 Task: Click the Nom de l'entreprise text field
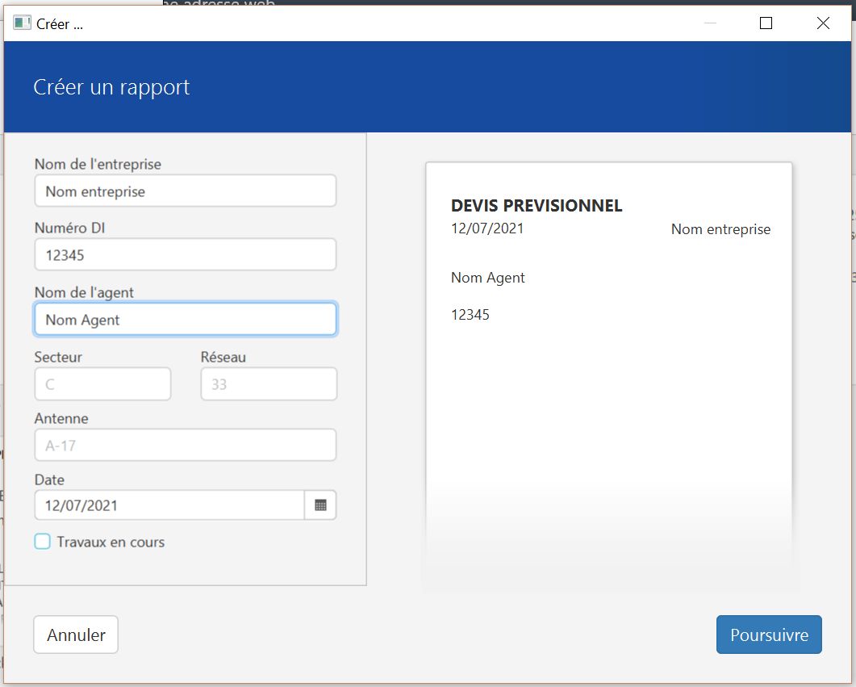pos(185,191)
